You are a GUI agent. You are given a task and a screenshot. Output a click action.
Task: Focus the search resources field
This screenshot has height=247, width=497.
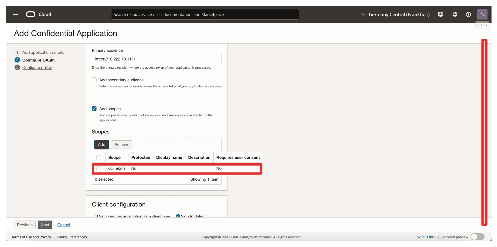click(205, 15)
